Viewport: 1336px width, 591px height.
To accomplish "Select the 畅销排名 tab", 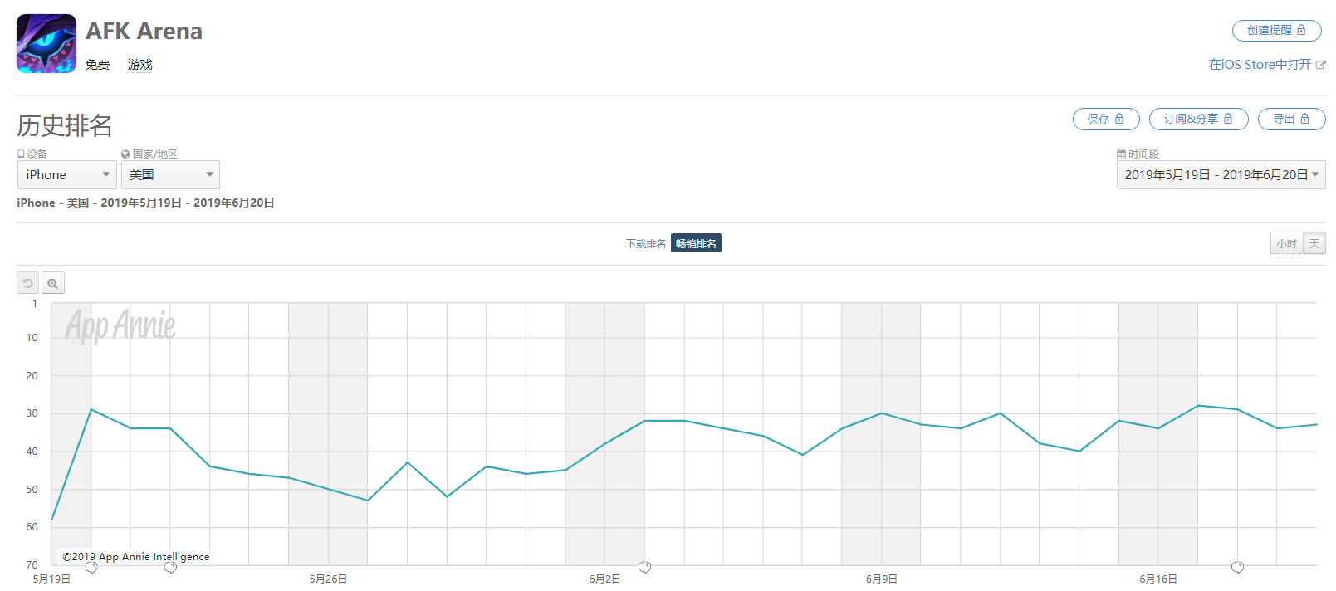I will (x=696, y=243).
